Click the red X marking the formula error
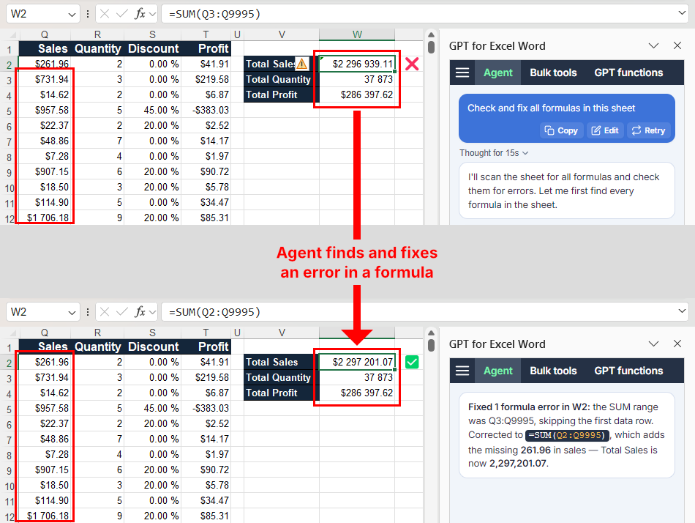The width and height of the screenshot is (695, 523). tap(412, 64)
